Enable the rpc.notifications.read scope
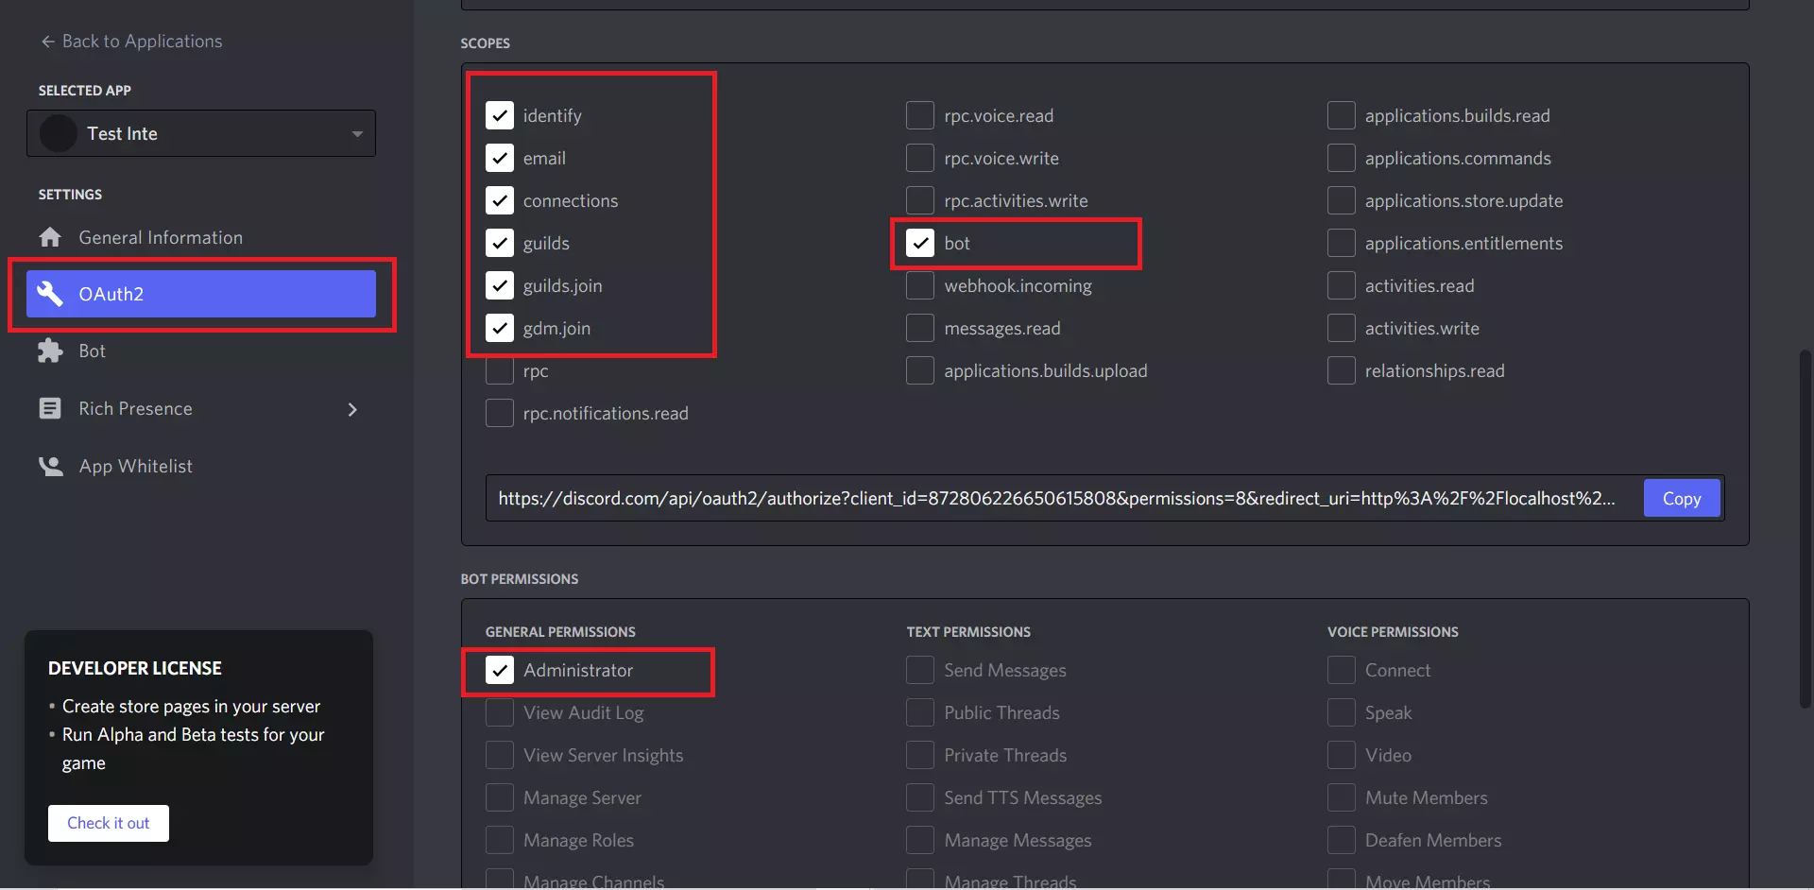This screenshot has width=1814, height=890. point(500,413)
